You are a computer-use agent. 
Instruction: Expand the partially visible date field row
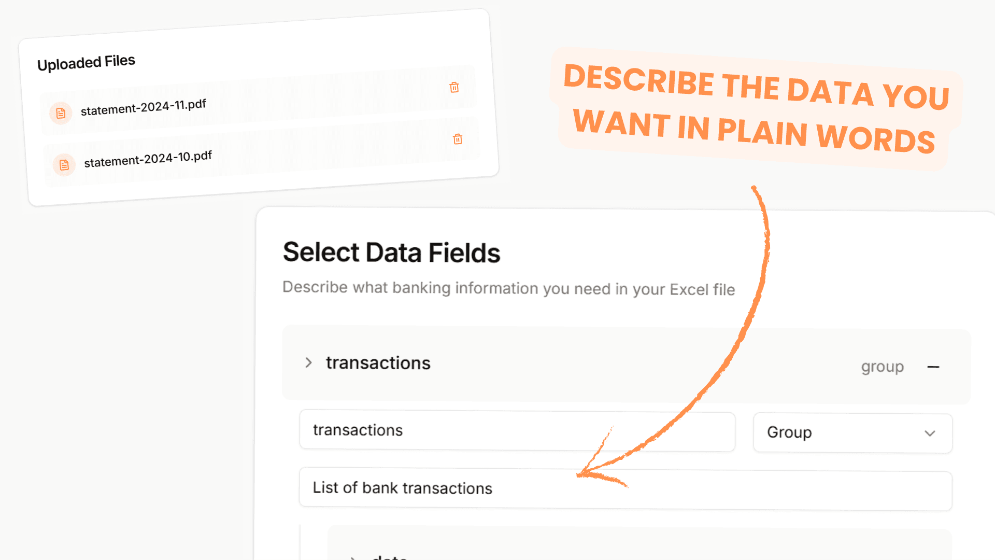pos(353,557)
